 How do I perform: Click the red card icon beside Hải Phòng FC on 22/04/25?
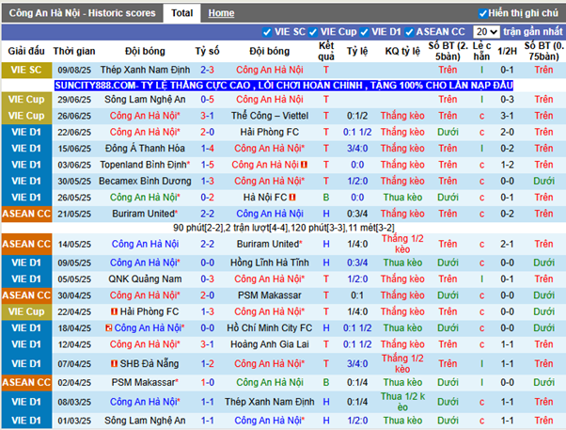pos(115,311)
